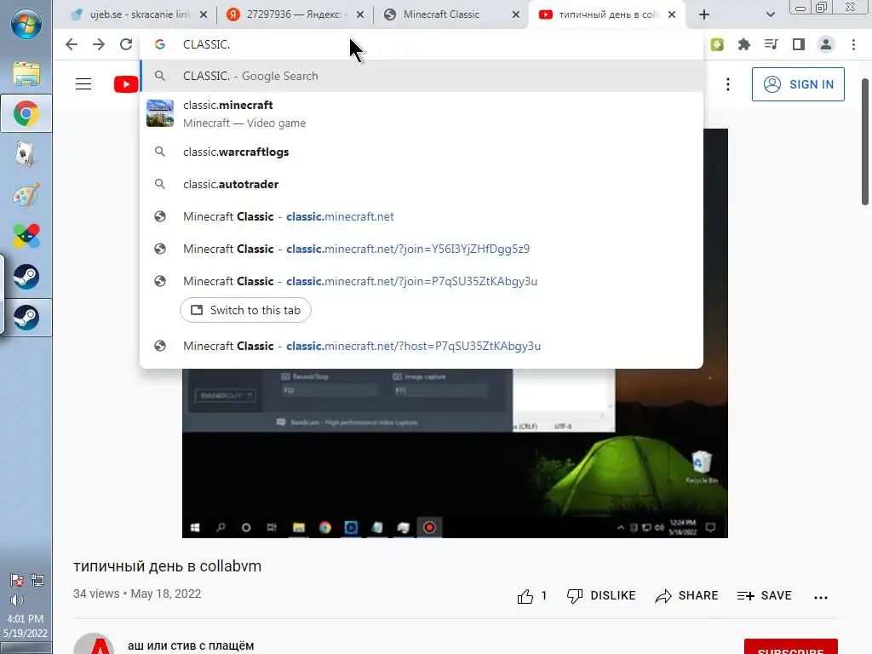Open the volume speaker tray icon
This screenshot has width=872, height=654.
pos(17,600)
